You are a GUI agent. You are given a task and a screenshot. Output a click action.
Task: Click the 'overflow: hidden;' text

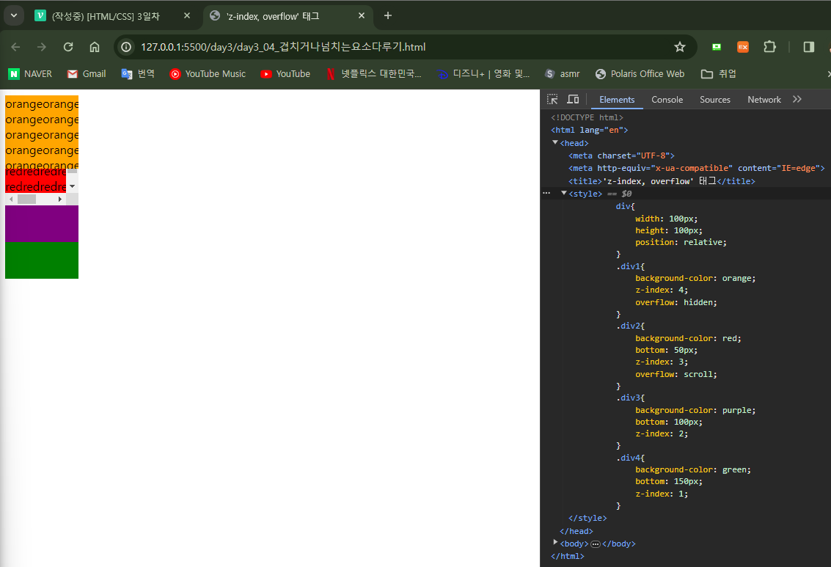click(x=676, y=303)
